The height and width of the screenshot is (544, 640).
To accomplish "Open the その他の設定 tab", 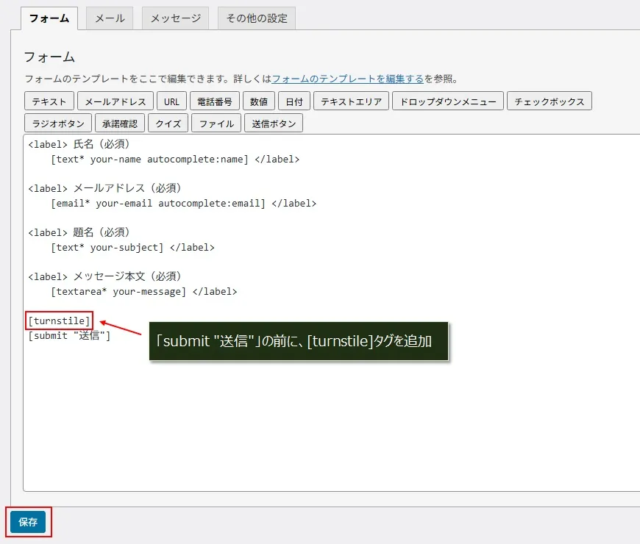I will [257, 18].
